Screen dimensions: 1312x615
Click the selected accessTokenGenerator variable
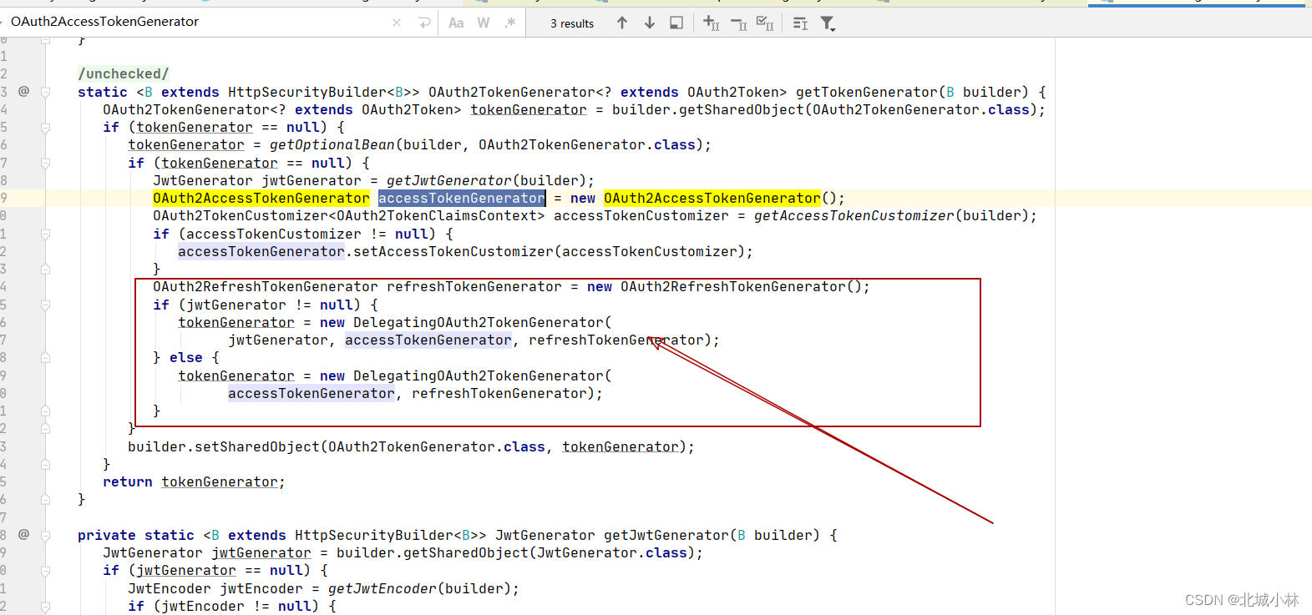462,199
